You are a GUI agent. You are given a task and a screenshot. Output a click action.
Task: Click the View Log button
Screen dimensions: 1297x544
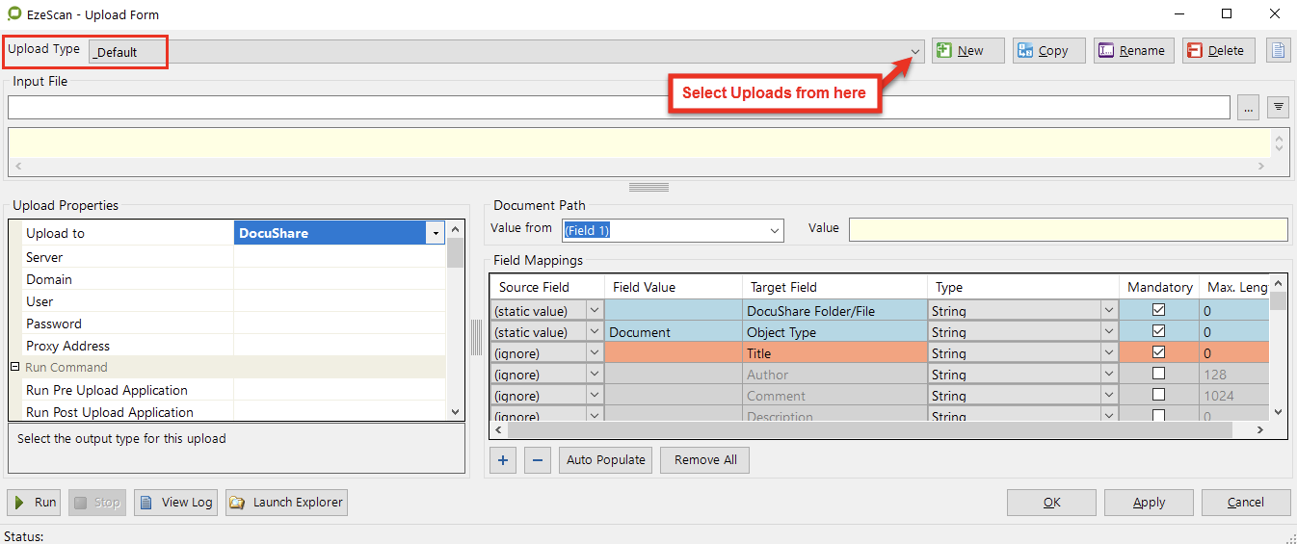pos(176,503)
